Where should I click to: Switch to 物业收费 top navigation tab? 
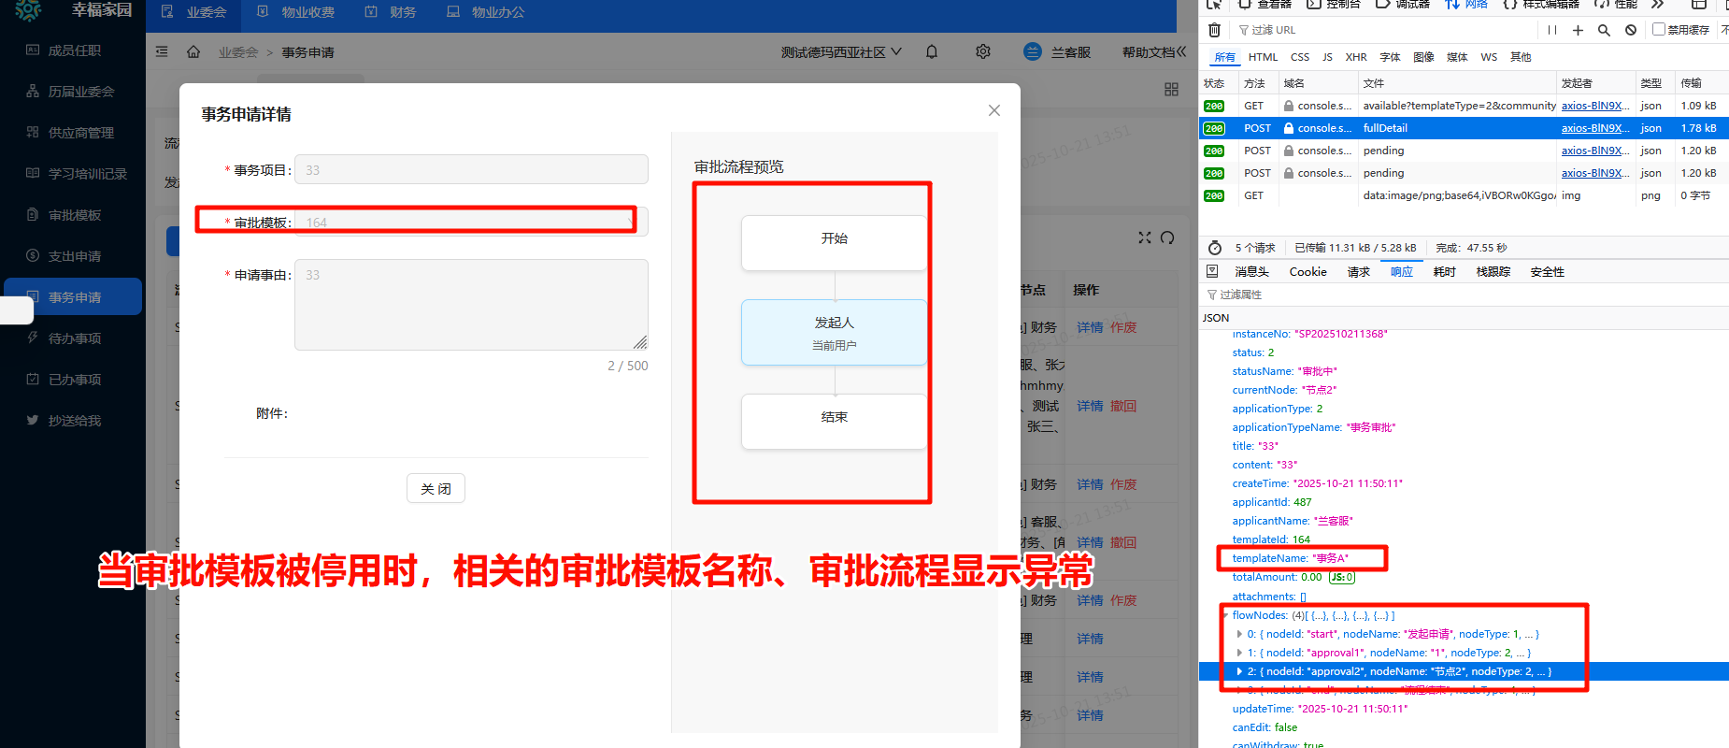296,12
